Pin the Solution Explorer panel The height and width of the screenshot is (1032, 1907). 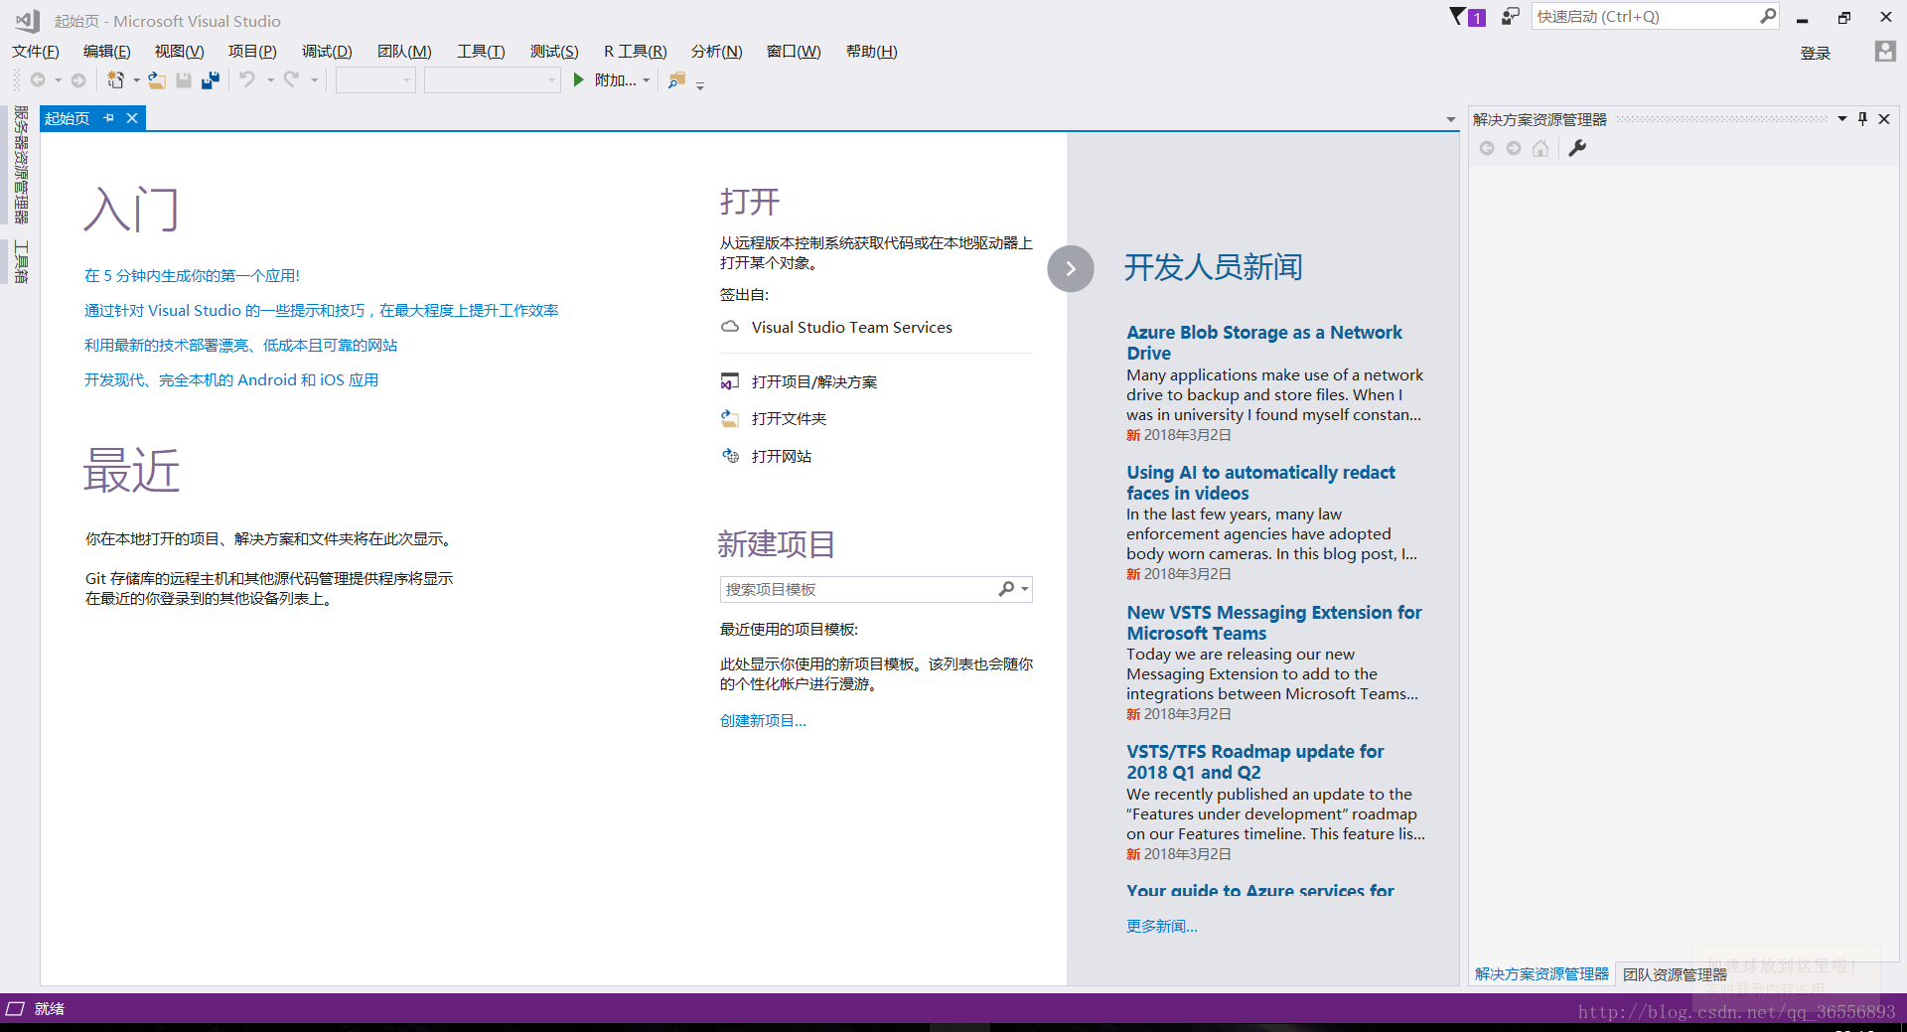1863,119
